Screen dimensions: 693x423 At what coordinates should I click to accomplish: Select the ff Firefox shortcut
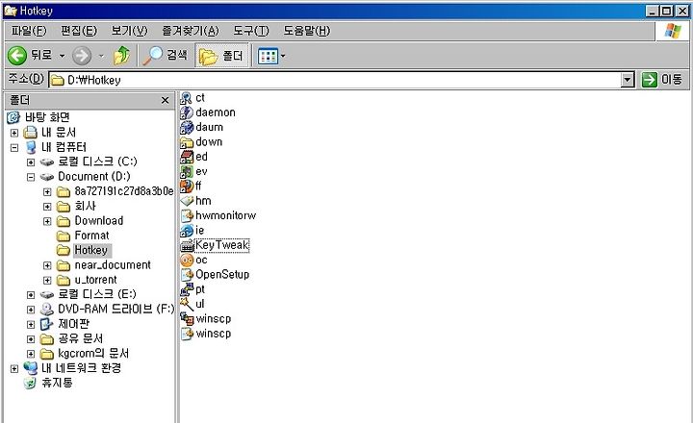pyautogui.click(x=186, y=187)
